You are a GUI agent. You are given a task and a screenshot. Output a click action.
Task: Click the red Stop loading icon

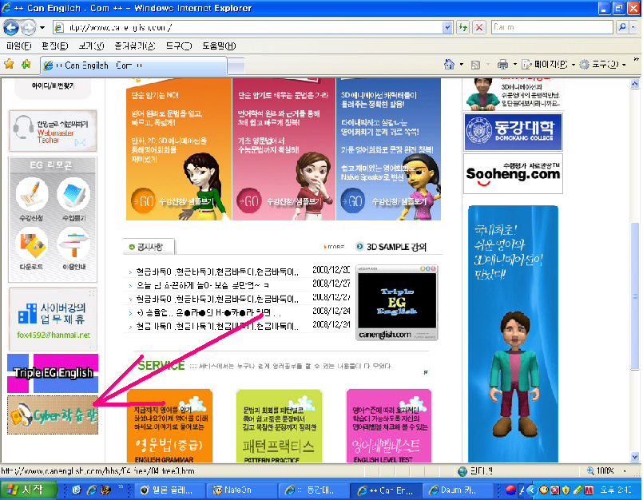click(478, 27)
